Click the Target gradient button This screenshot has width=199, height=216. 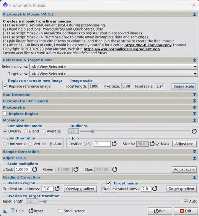(x=181, y=189)
